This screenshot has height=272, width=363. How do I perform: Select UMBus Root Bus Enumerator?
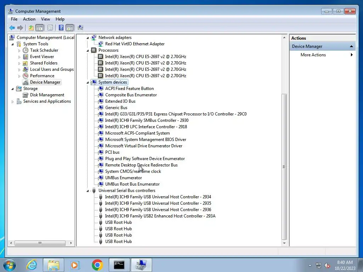pos(132,184)
